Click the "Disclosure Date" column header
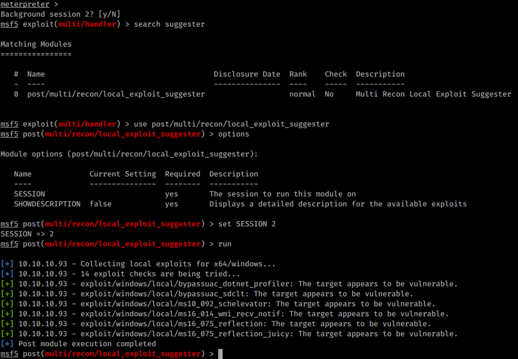This screenshot has height=359, width=518. click(x=247, y=74)
